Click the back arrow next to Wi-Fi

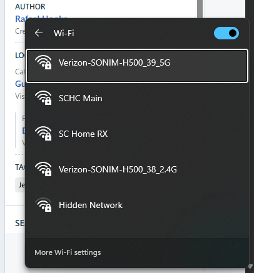(39, 33)
